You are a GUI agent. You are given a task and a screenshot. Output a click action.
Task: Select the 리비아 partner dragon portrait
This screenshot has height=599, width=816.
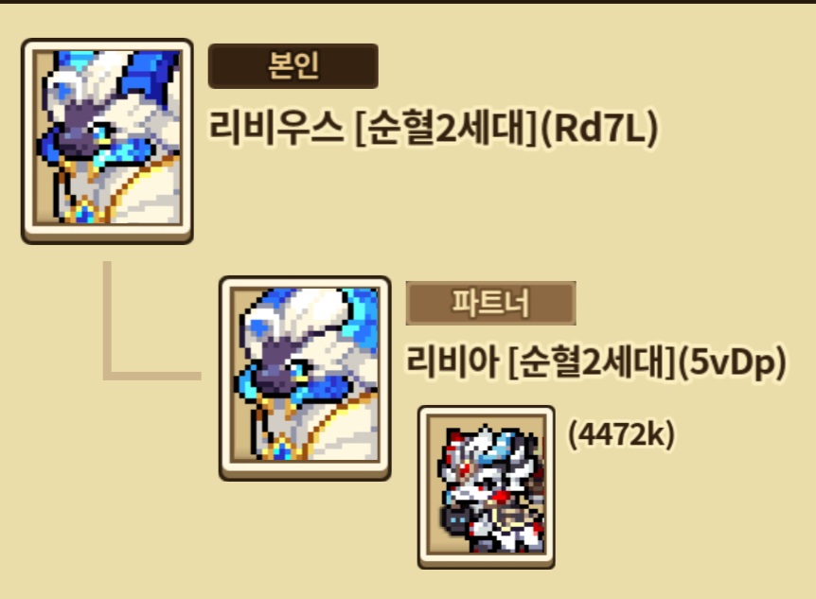tap(305, 379)
